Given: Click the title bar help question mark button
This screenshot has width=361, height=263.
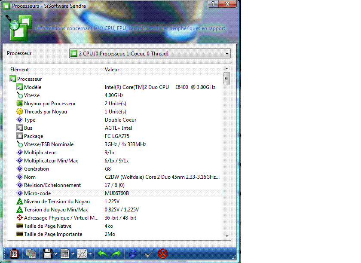Looking at the screenshot, I should click(x=213, y=4).
